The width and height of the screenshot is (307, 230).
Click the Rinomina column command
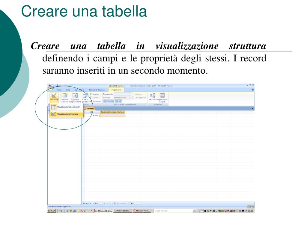(95, 101)
